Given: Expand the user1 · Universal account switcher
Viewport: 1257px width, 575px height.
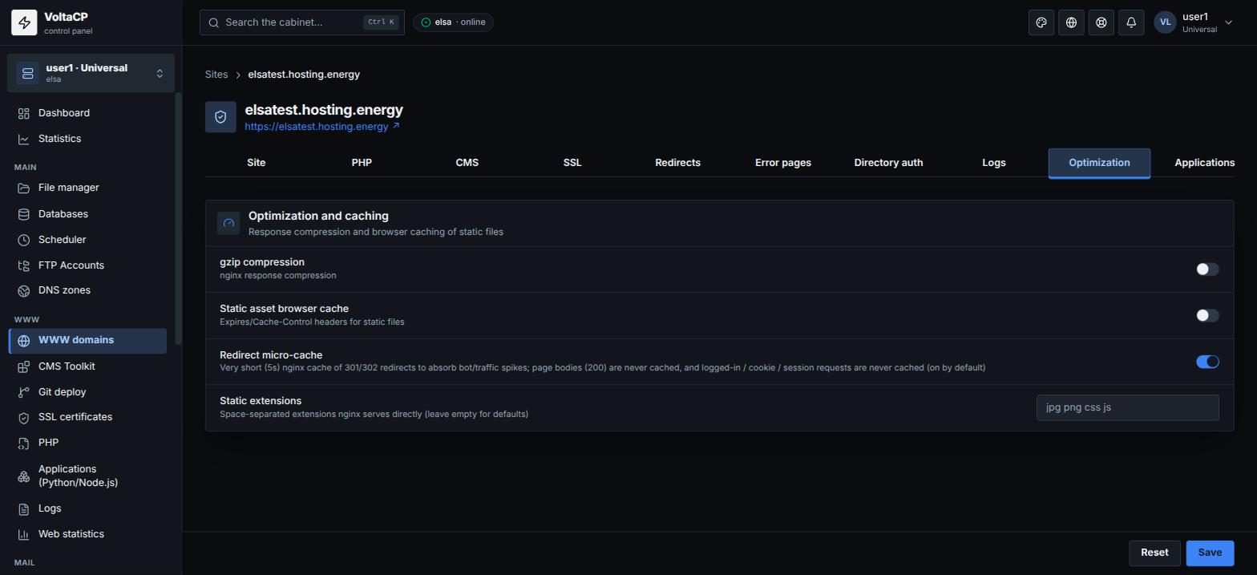Looking at the screenshot, I should click(x=91, y=73).
